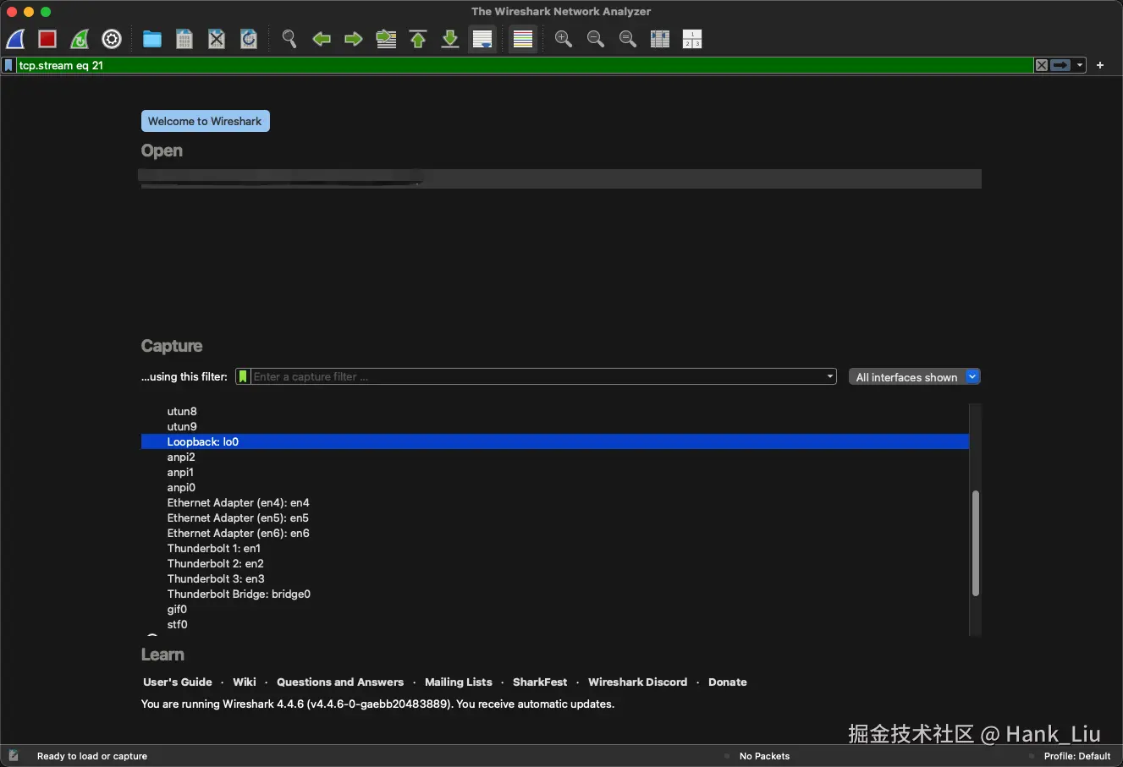Viewport: 1123px width, 767px height.
Task: Open capture options via the gear icon
Action: [112, 39]
